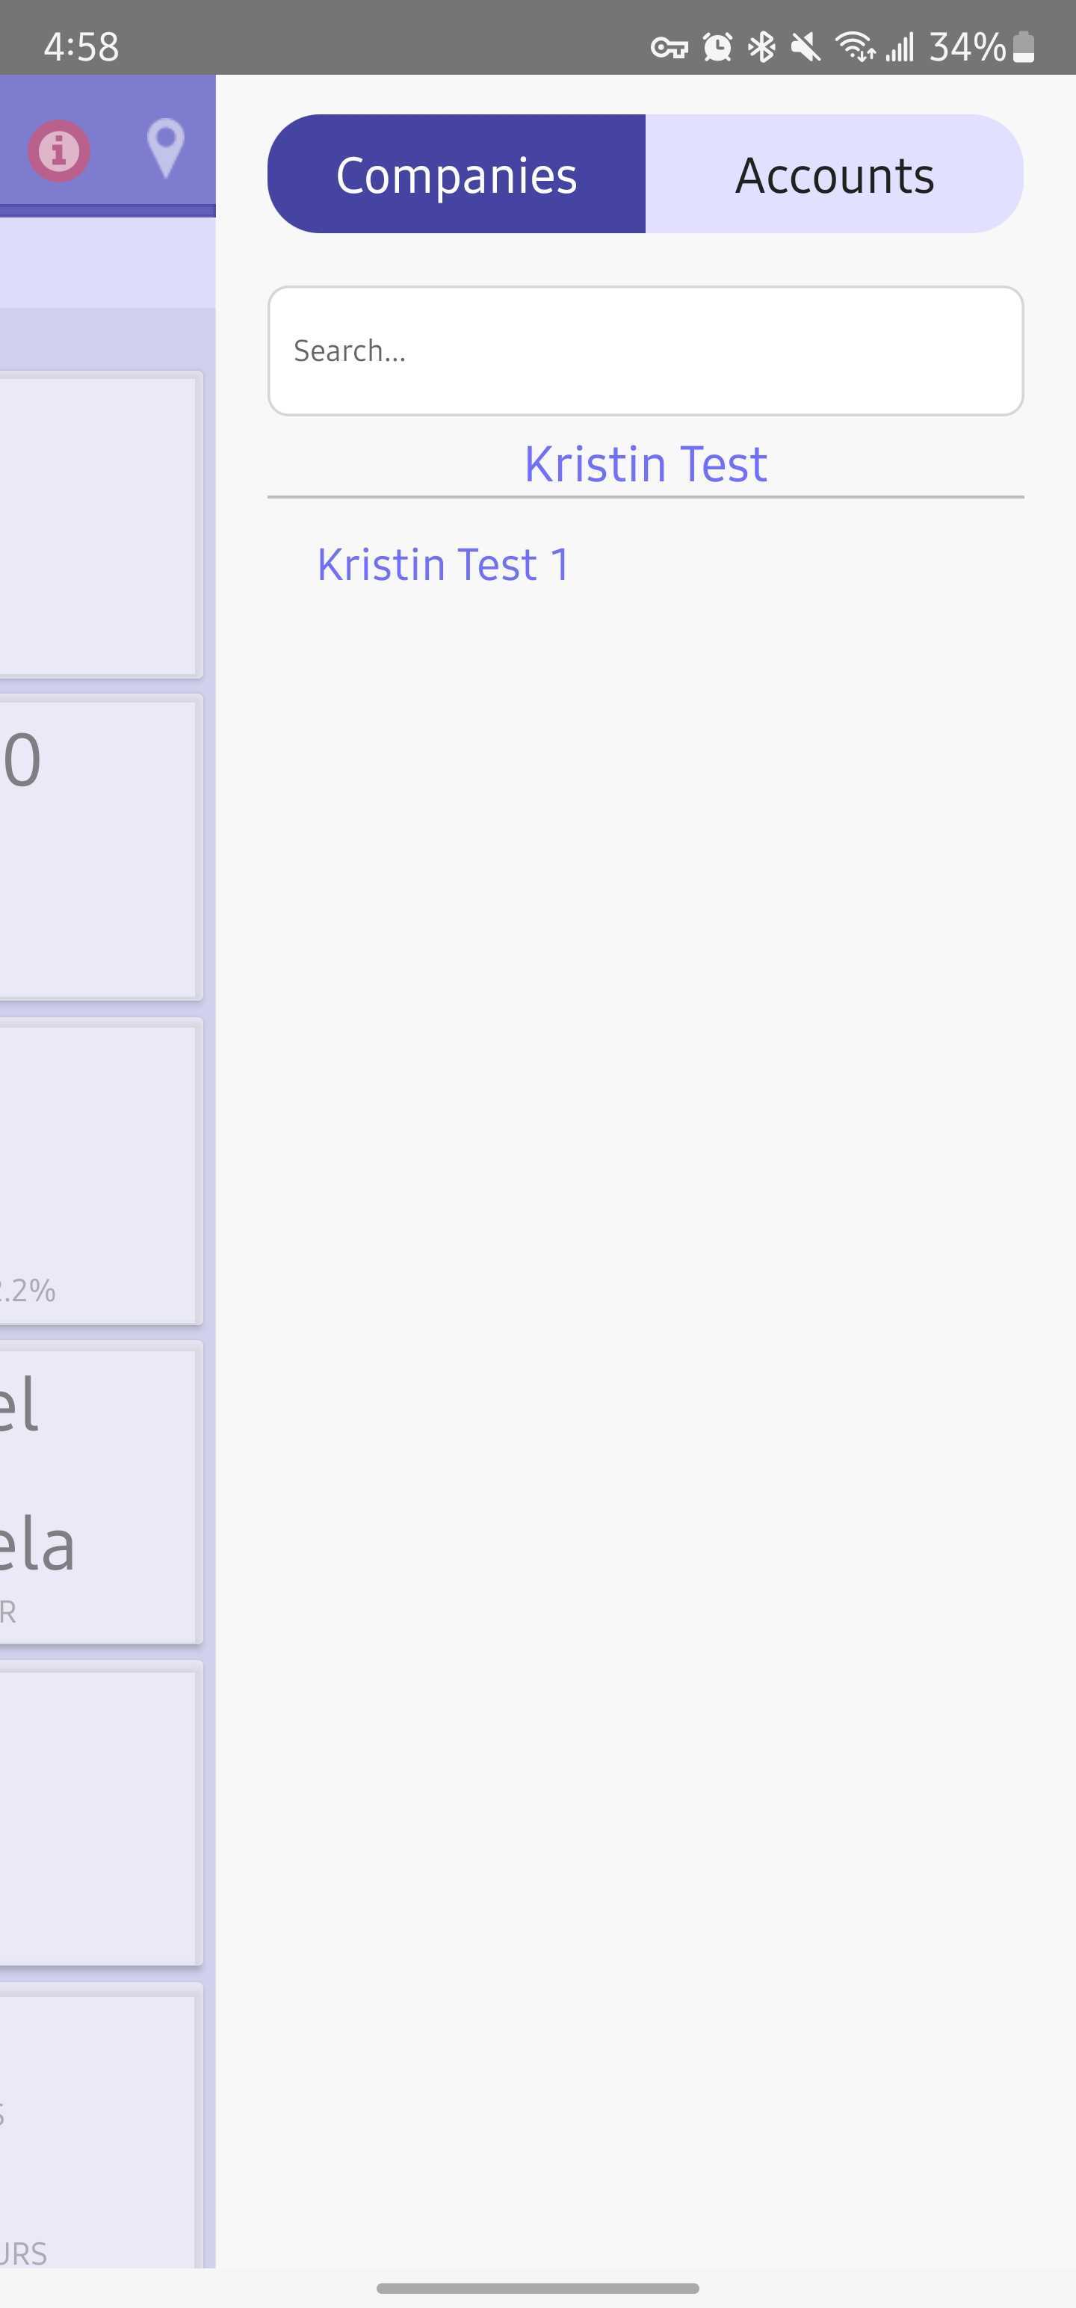
Task: Tap the alarm clock status icon
Action: coord(717,46)
